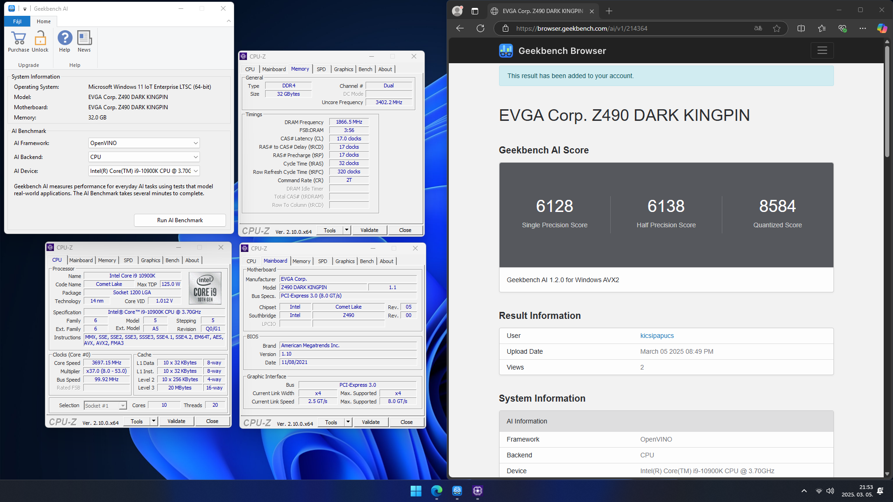Close the EVGA Corp. Z490 DARK KINGPIN tab
This screenshot has width=893, height=502.
pos(592,11)
